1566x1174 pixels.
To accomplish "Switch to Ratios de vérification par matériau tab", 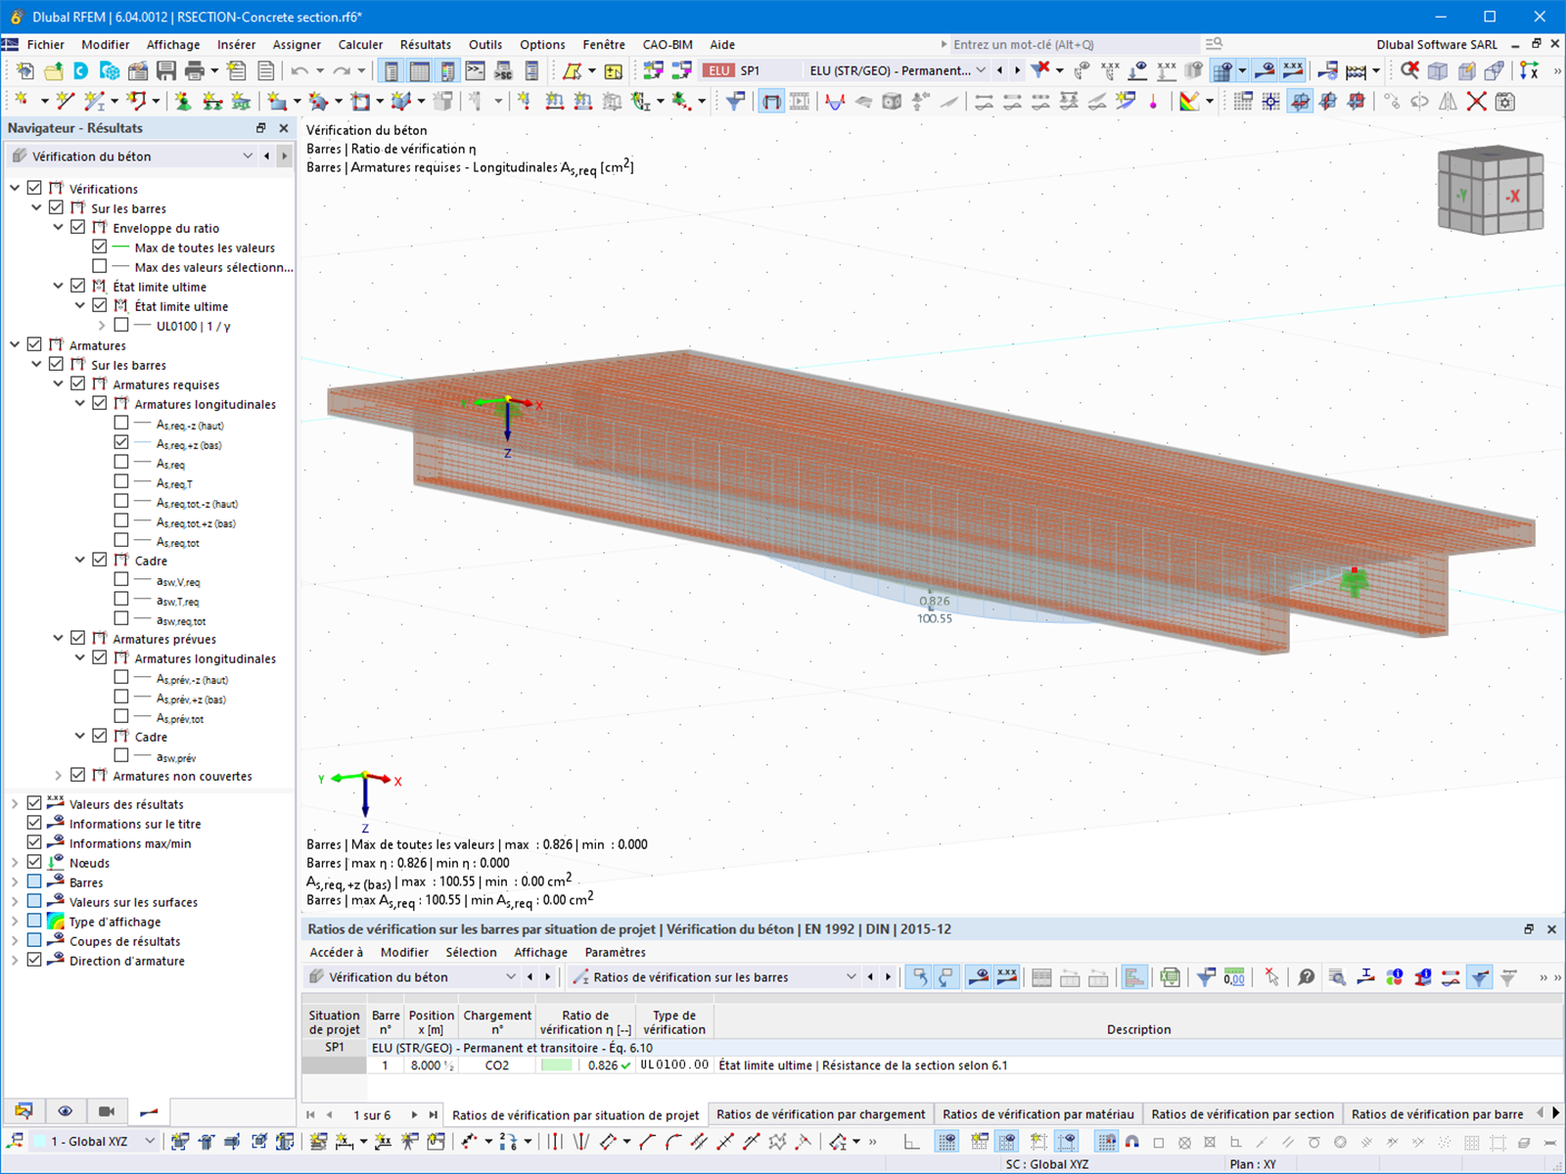I will click(1038, 1114).
